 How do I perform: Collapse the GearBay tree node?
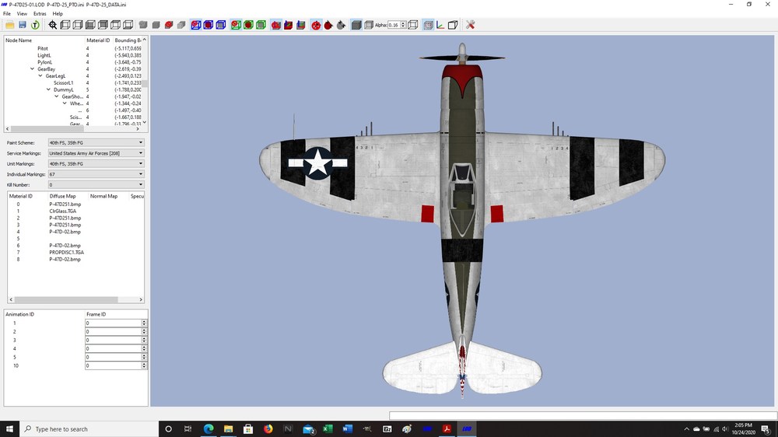tap(32, 69)
